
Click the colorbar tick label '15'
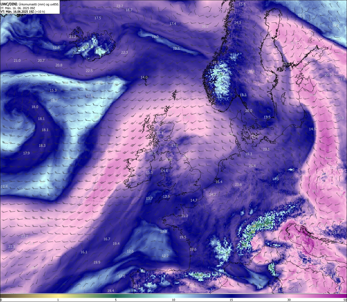(231, 300)
